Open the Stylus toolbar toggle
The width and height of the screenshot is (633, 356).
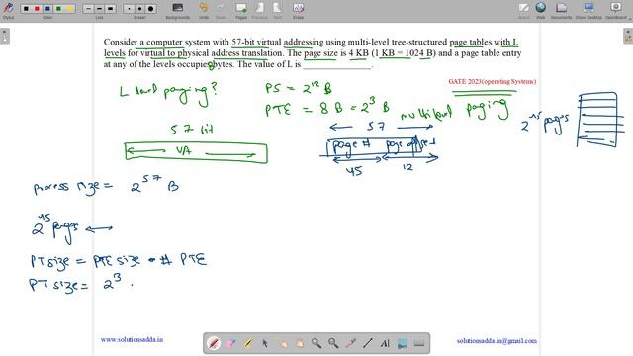[x=8, y=9]
